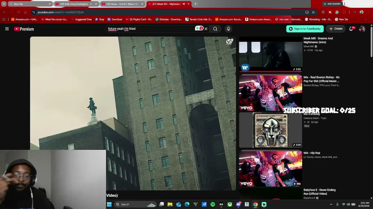Close the Belly Gang Kushington tab

(96, 4)
